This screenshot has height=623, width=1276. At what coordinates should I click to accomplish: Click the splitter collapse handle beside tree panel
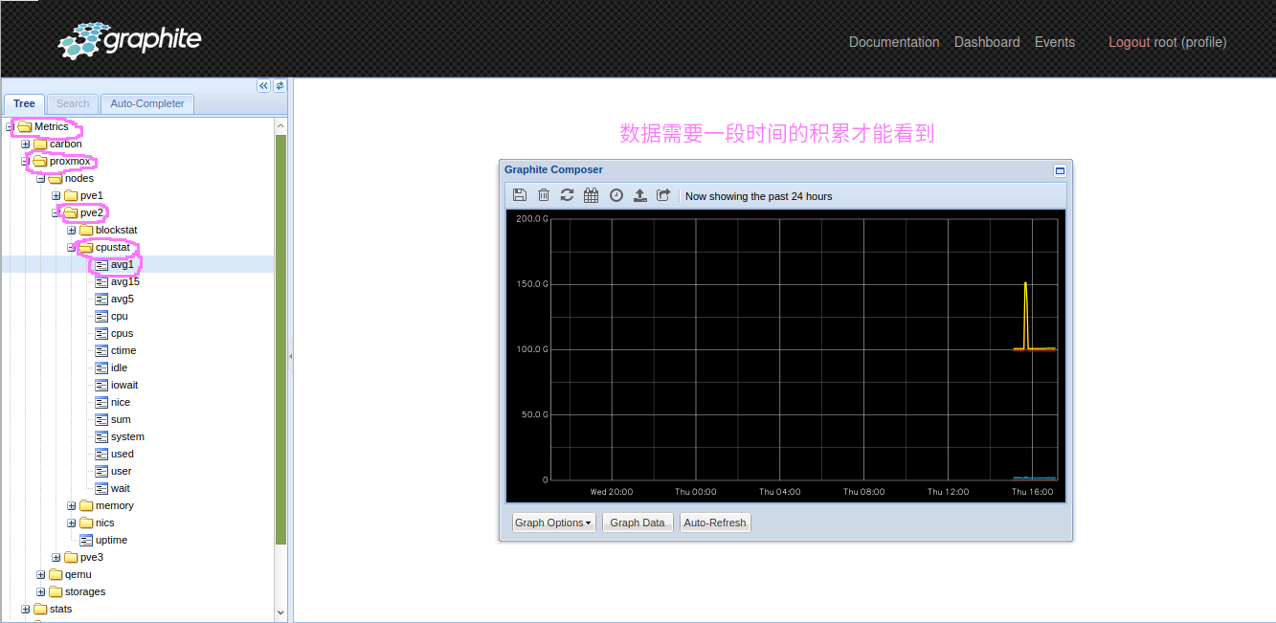(x=291, y=356)
